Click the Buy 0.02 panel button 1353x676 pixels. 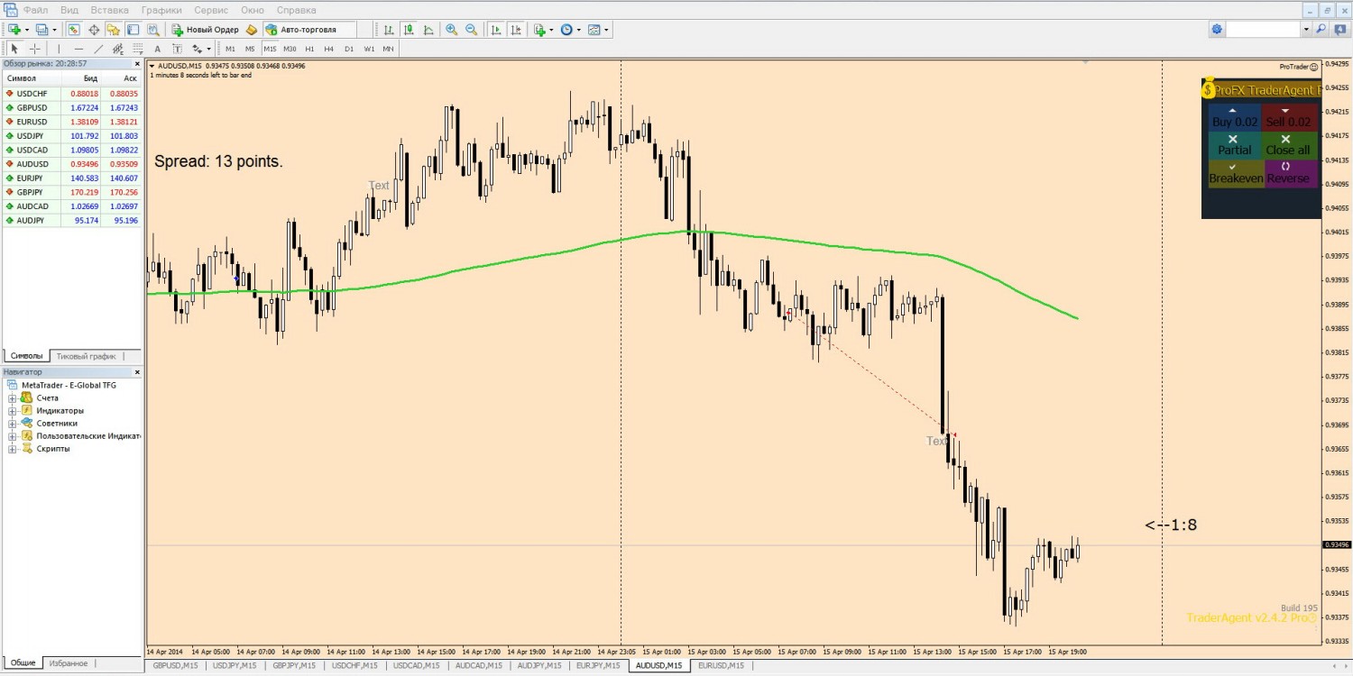(1233, 117)
